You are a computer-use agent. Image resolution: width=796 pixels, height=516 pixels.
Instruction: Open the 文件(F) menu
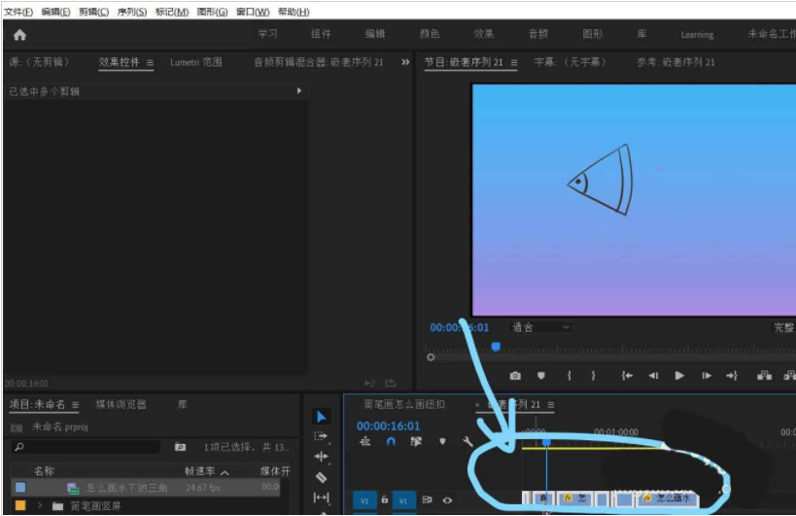(17, 12)
